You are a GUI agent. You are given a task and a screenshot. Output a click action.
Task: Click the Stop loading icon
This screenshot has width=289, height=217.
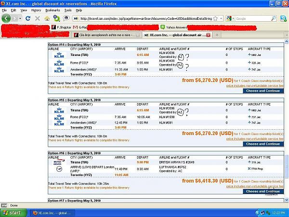pos(38,18)
